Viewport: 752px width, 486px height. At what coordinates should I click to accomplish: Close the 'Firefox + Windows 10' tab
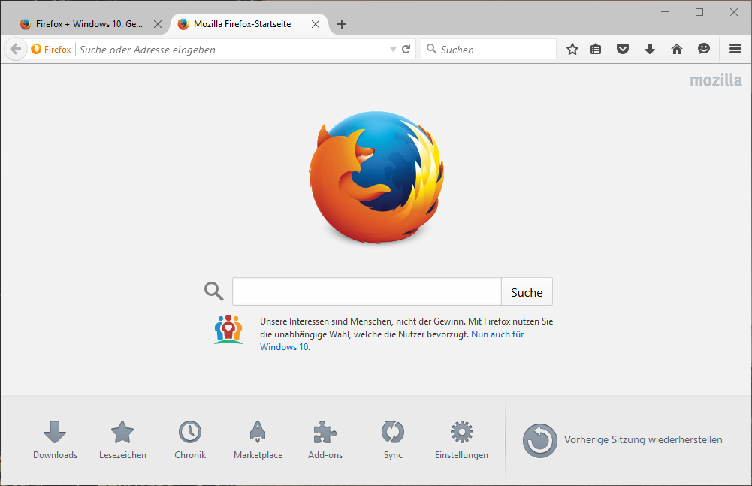pos(157,24)
